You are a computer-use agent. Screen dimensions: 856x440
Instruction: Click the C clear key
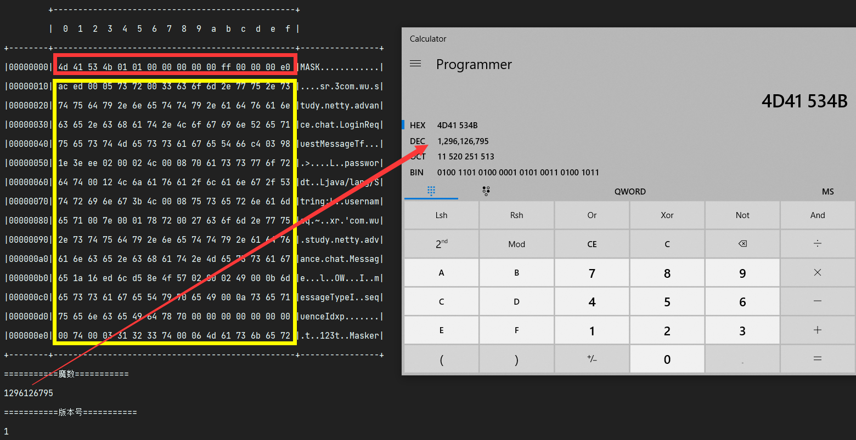click(667, 244)
